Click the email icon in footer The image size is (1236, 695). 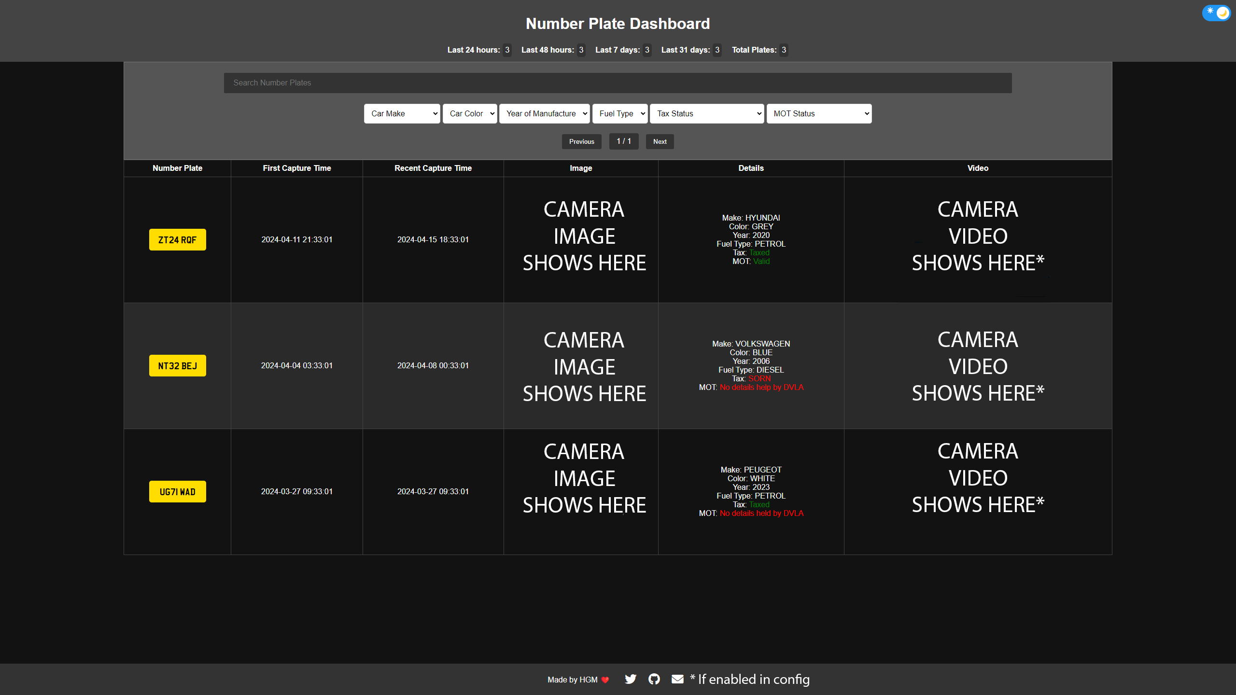point(677,679)
